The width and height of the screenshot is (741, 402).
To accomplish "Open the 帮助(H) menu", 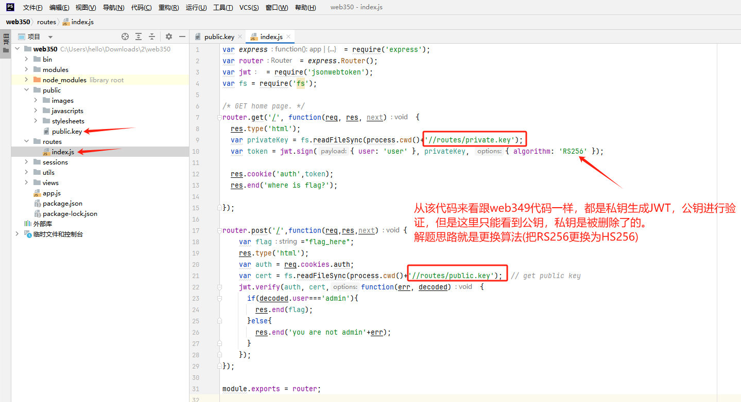I will 305,8.
